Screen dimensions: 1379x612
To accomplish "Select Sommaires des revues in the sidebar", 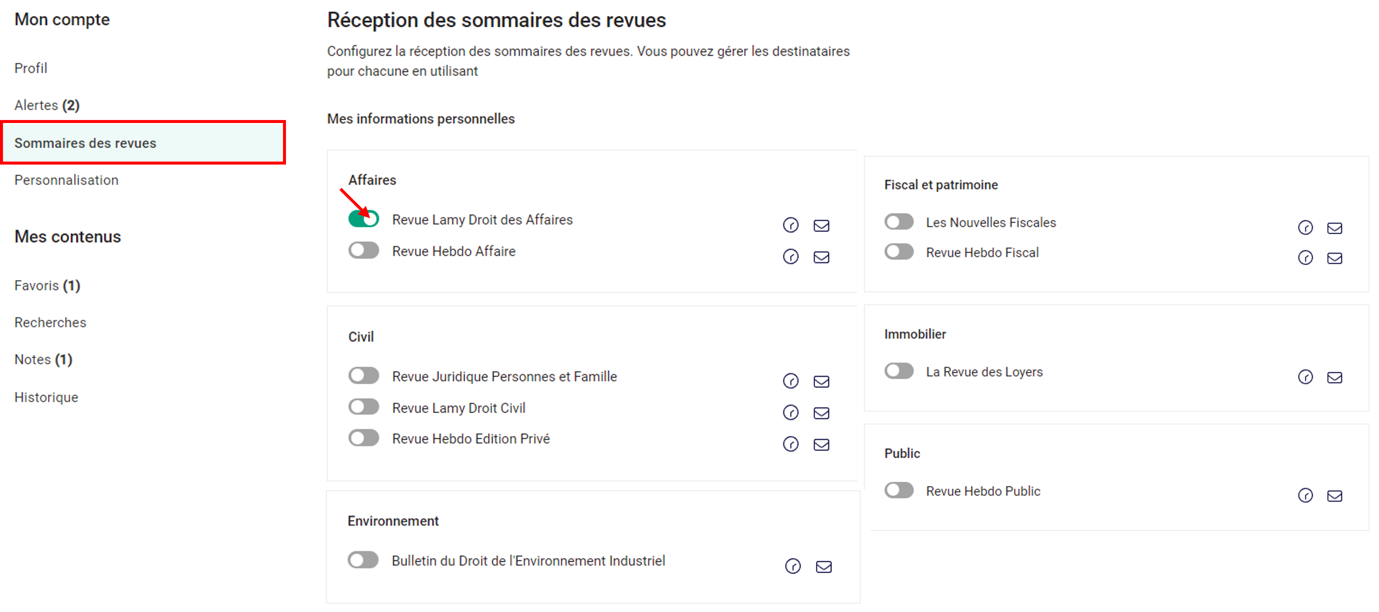I will point(86,143).
